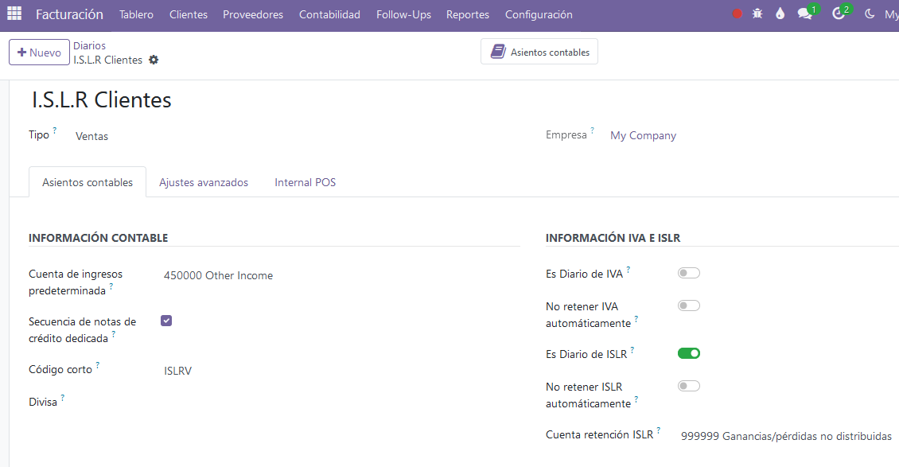Click the Asientos contables smart button
This screenshot has width=899, height=467.
click(539, 52)
